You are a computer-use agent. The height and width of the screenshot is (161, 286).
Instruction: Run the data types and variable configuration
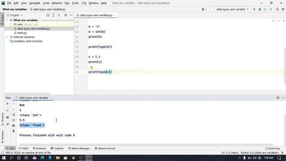pos(254,9)
